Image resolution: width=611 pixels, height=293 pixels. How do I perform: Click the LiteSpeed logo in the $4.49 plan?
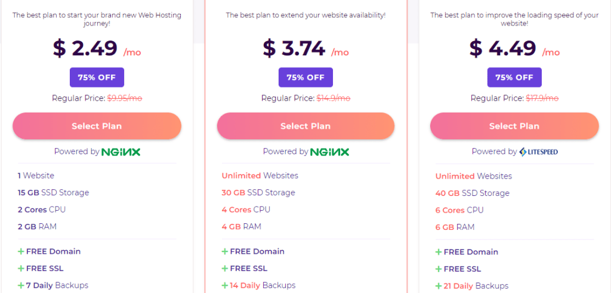tap(539, 152)
